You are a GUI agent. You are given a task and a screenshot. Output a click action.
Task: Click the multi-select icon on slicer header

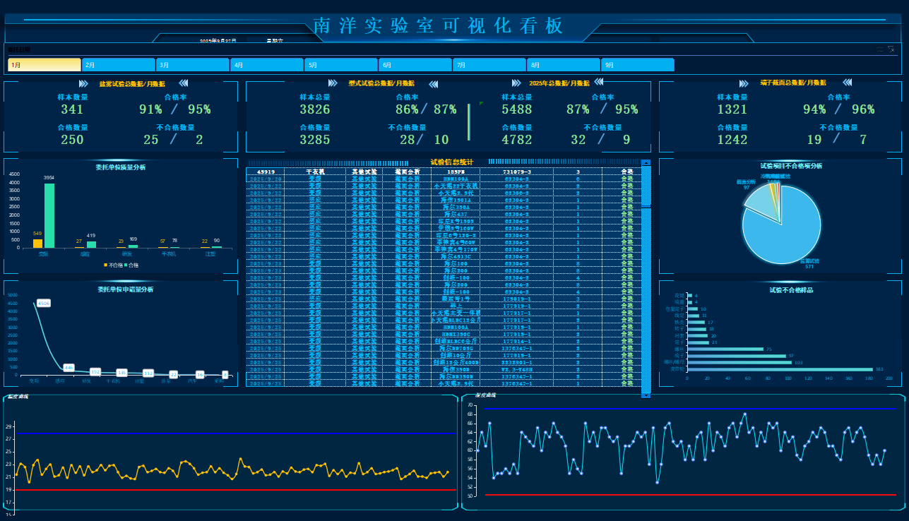pos(880,50)
